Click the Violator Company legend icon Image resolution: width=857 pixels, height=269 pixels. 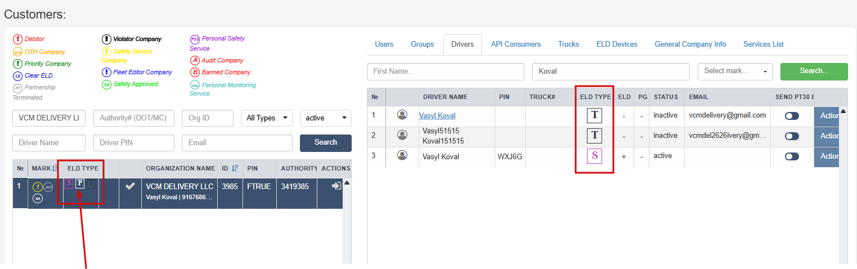(106, 39)
